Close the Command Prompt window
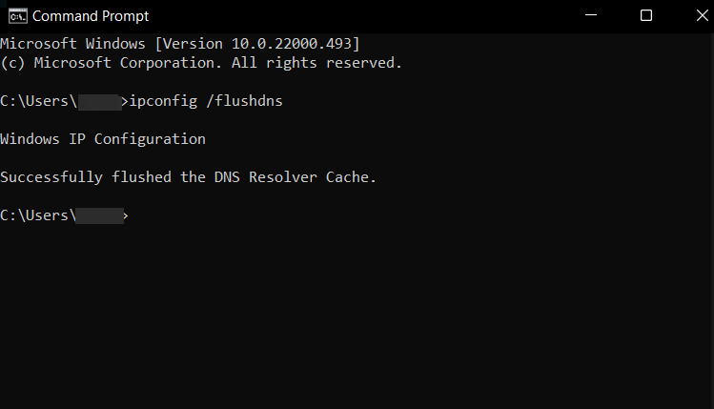 pos(690,15)
